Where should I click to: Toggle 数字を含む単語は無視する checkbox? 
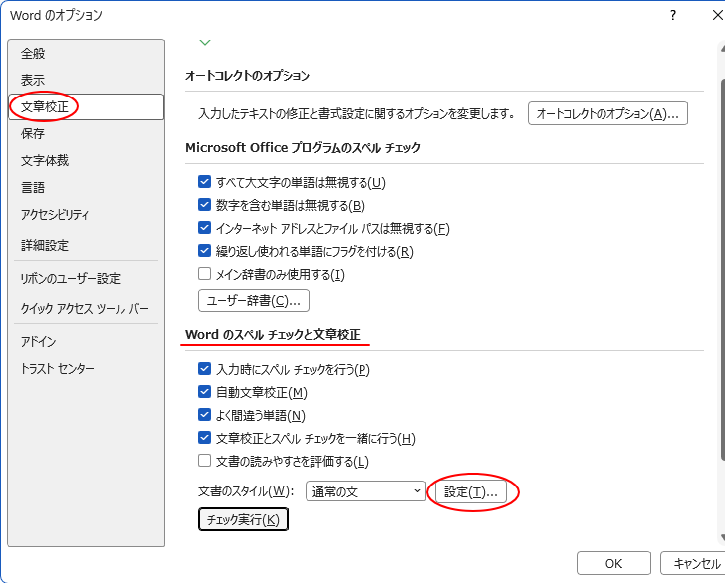click(204, 205)
